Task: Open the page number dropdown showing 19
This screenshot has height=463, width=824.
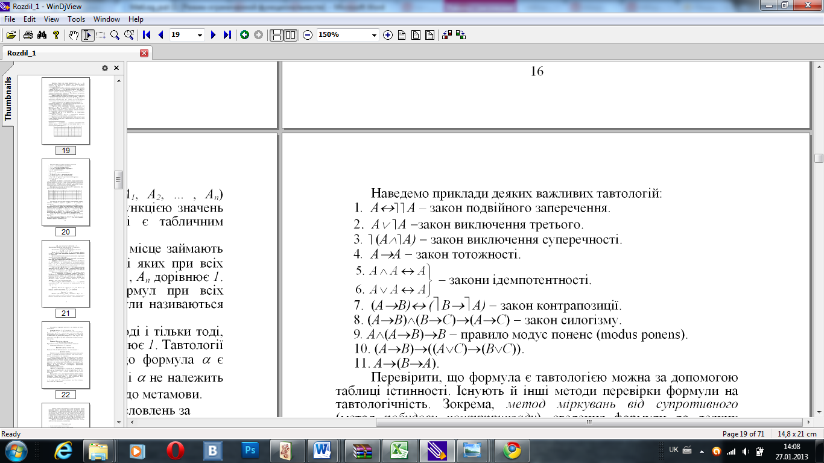Action: [x=200, y=35]
